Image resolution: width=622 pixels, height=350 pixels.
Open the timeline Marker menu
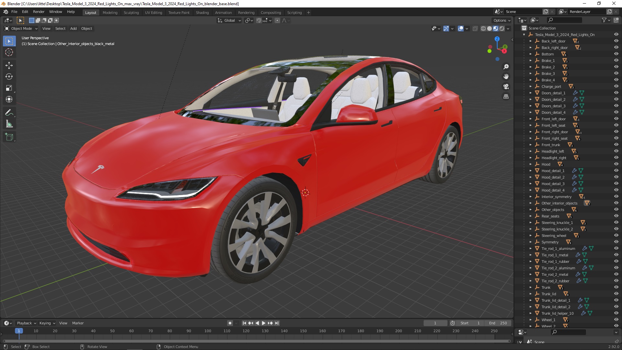[x=78, y=323]
